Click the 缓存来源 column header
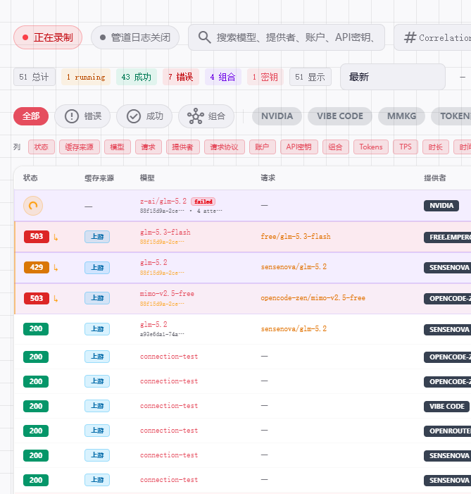This screenshot has height=494, width=471. coord(99,178)
